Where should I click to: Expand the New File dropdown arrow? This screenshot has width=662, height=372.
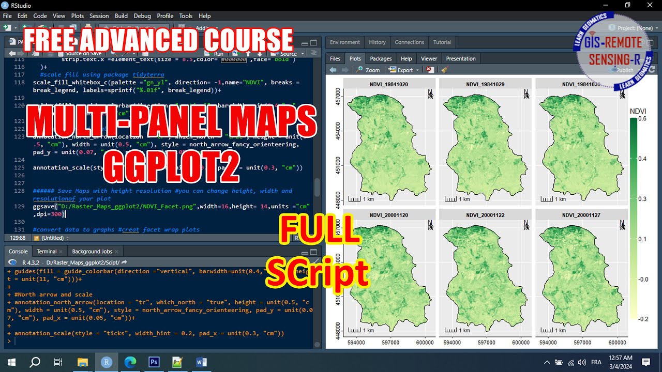point(16,28)
